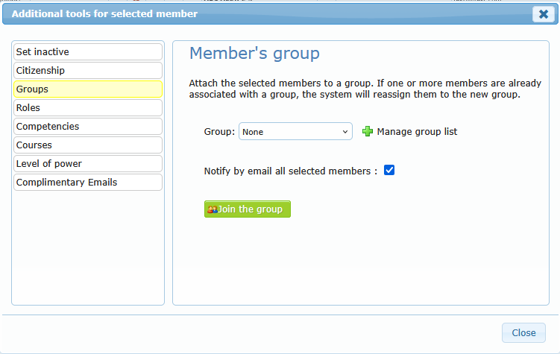
Task: Switch to the Roles section
Action: (x=88, y=108)
